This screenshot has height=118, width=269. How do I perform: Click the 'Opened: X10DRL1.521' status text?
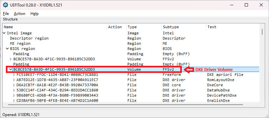click(21, 115)
